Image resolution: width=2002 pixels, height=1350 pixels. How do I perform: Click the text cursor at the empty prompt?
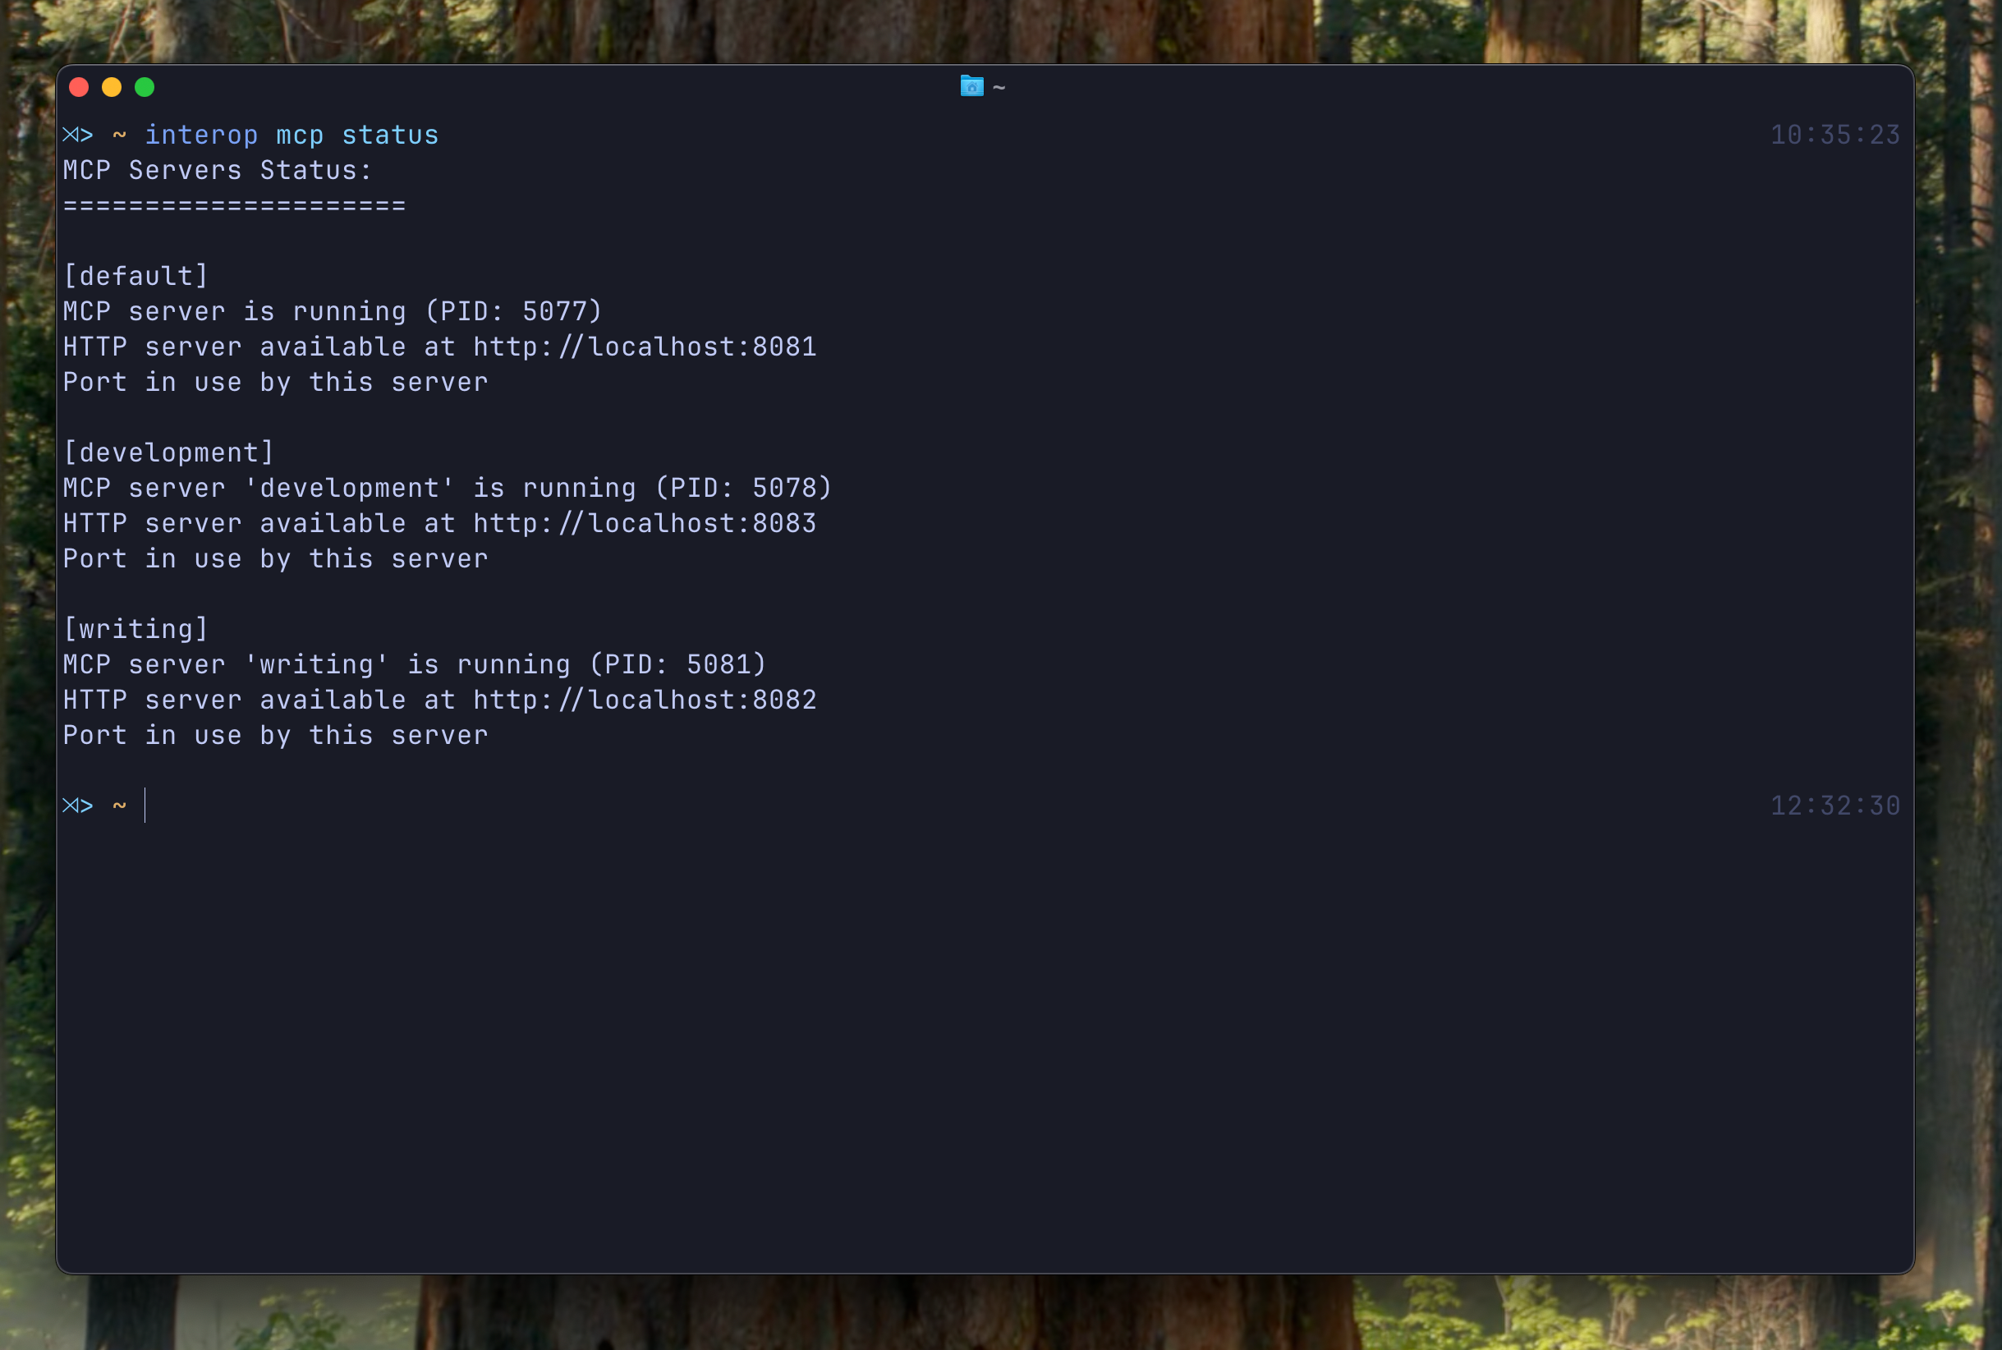point(145,806)
